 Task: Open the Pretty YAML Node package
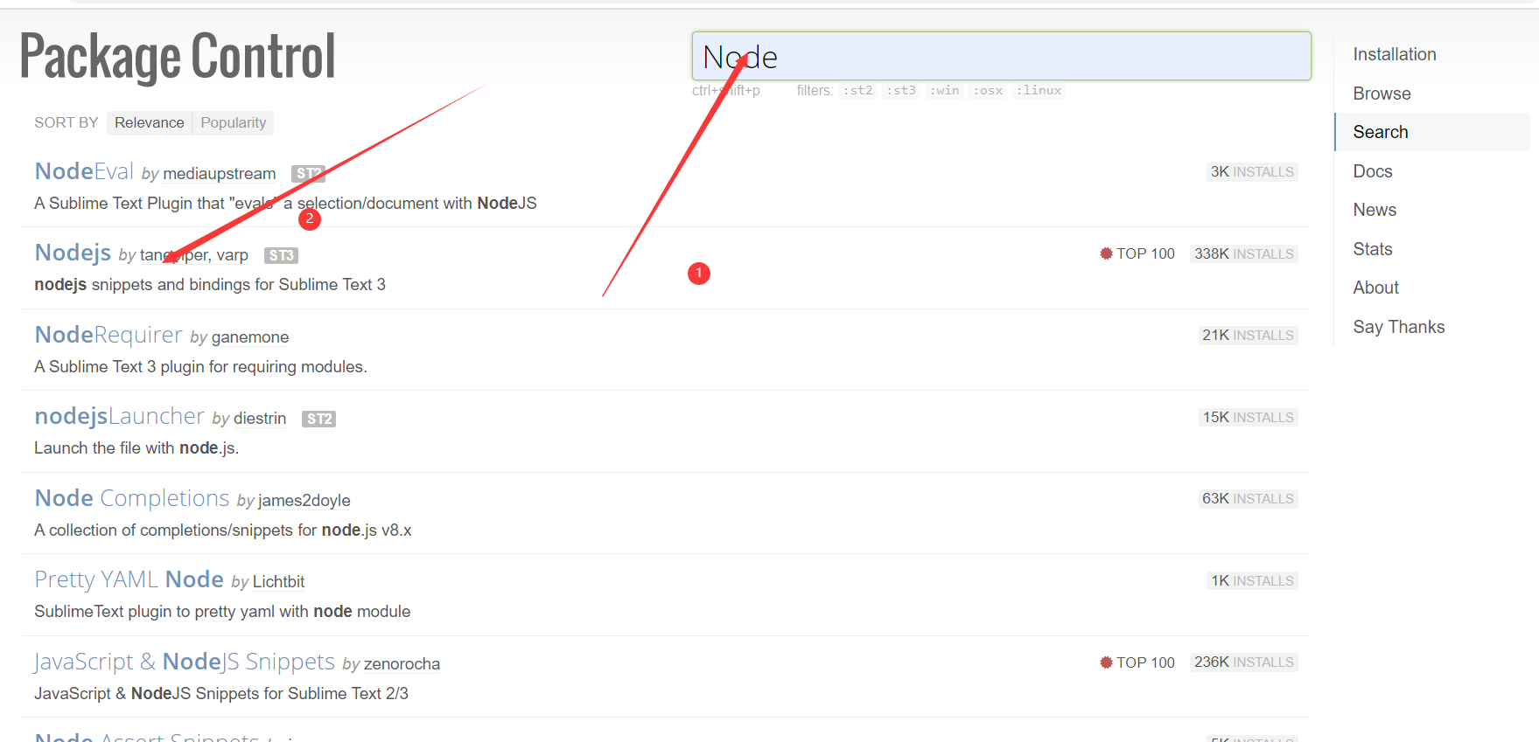(129, 579)
